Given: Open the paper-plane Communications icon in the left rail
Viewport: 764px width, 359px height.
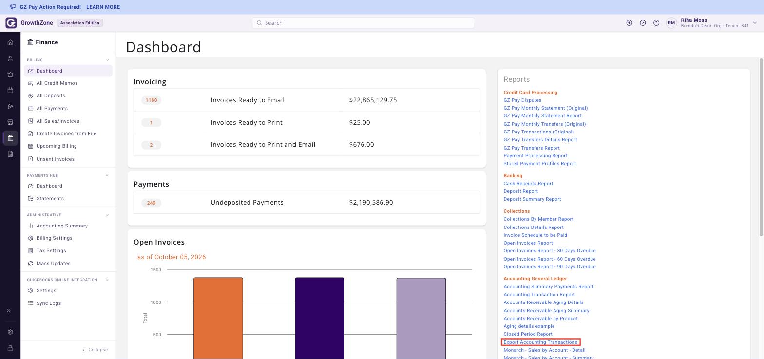Looking at the screenshot, I should tap(10, 106).
